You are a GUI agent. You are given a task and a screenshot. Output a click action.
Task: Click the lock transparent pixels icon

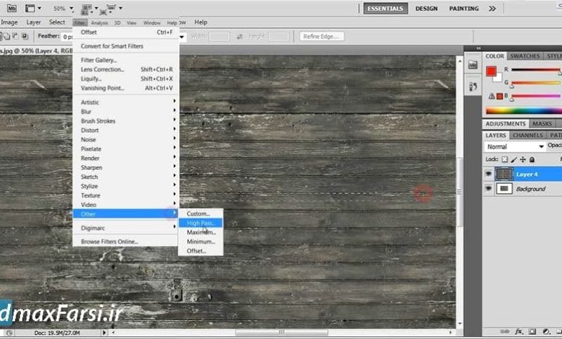click(504, 159)
